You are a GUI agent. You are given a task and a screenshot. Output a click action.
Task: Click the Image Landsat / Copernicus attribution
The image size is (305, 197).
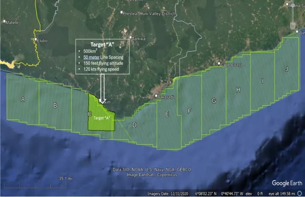click(152, 174)
